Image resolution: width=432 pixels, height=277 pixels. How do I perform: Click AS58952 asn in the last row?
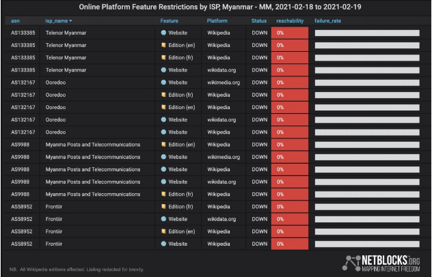(21, 244)
